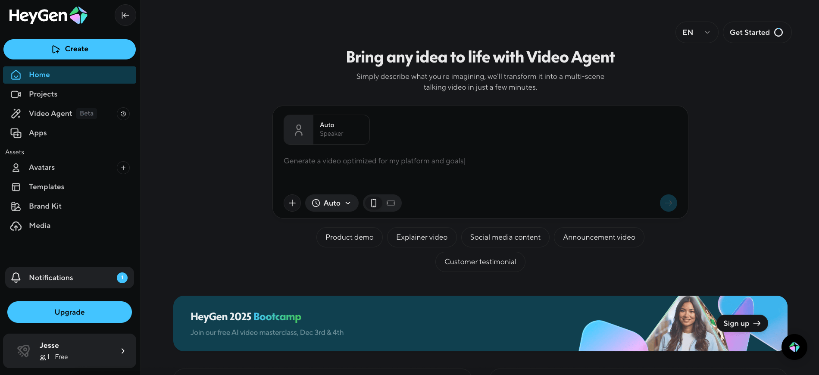Click the Free plan label

tap(61, 357)
